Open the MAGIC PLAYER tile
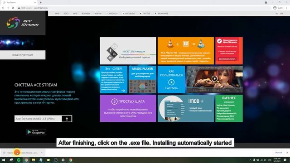The width and height of the screenshot is (290, 163). tap(142, 80)
